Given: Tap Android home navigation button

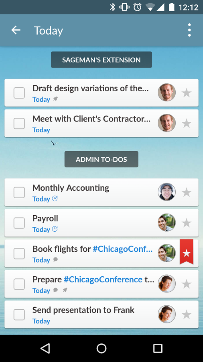Looking at the screenshot, I should (x=101, y=348).
